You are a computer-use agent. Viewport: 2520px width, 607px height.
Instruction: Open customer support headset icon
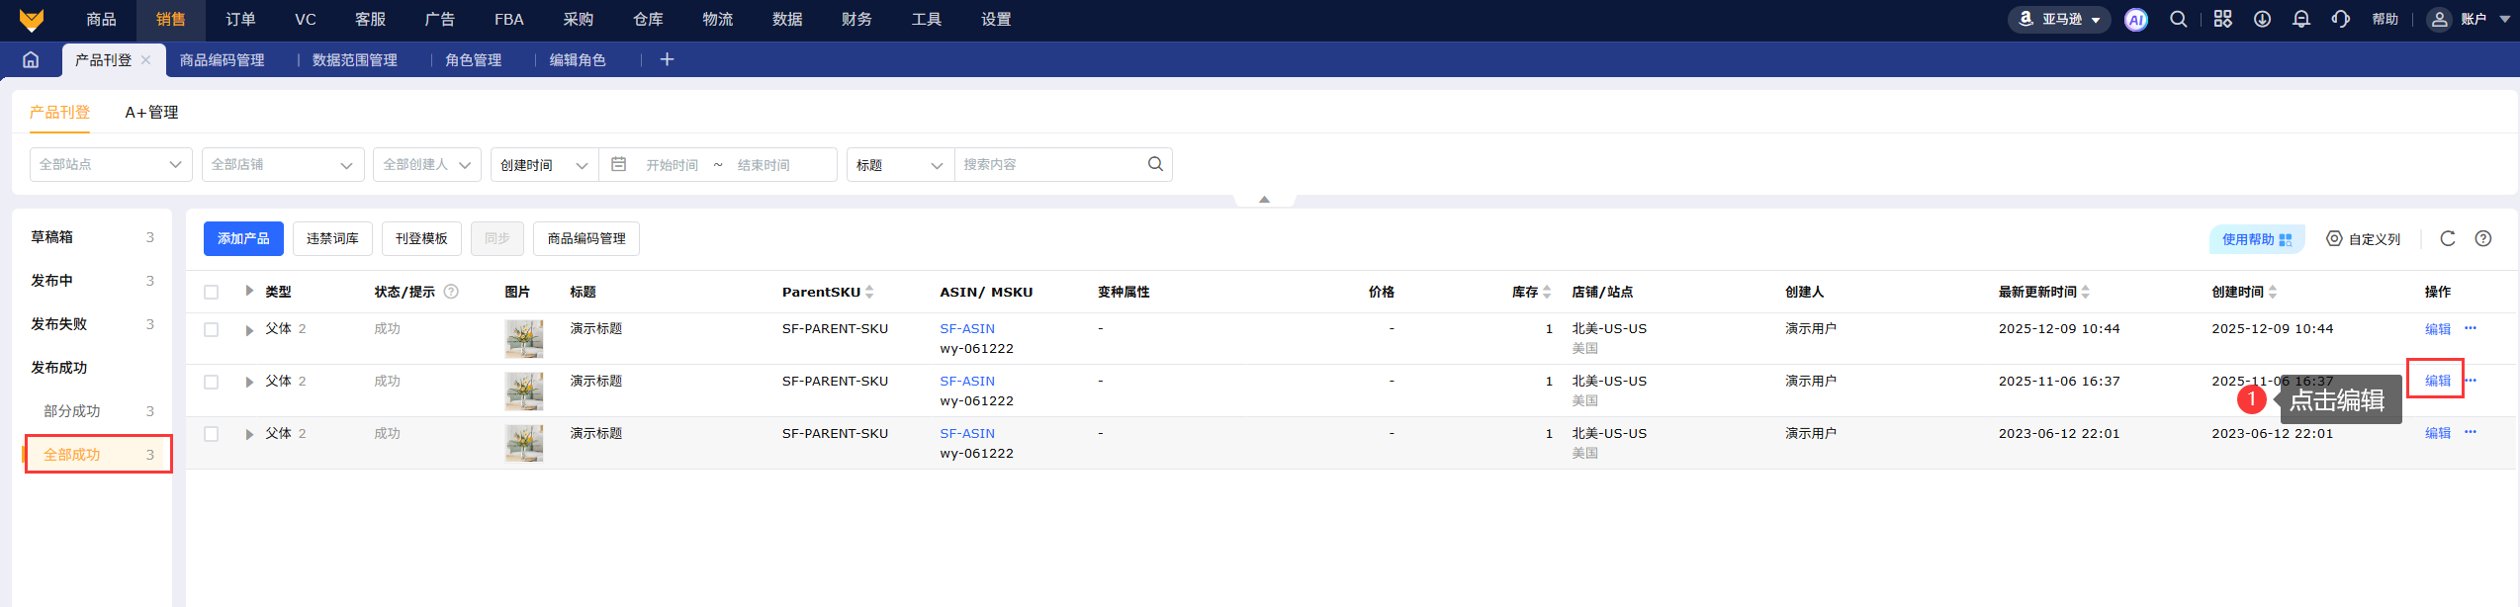coord(2341,20)
